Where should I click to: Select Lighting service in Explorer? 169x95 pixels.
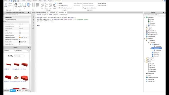coord(150,29)
